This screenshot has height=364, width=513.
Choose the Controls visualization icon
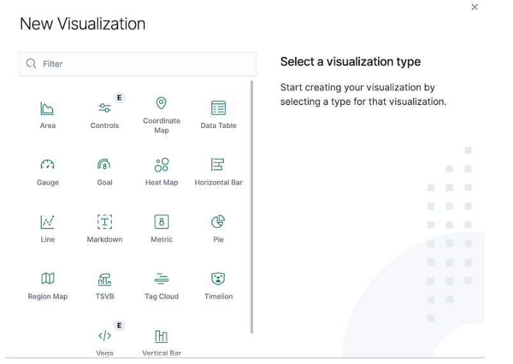105,107
